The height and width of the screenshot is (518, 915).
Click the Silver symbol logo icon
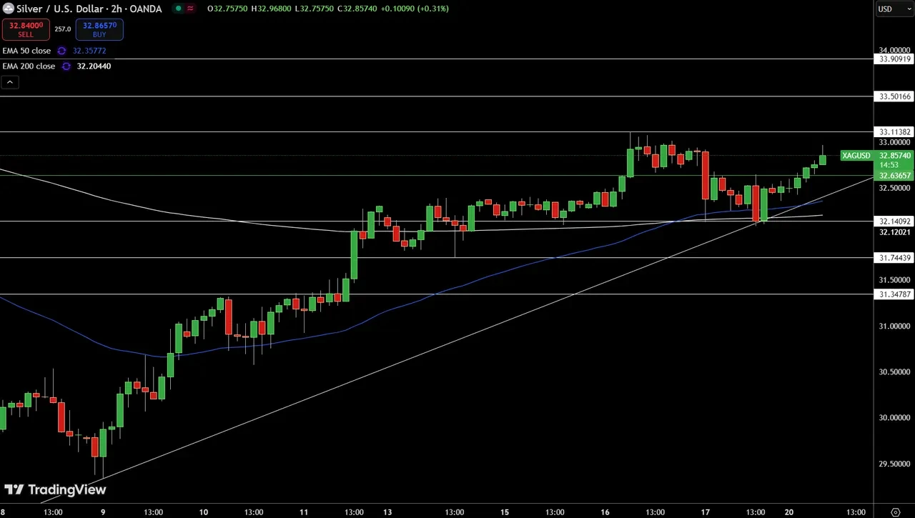[9, 9]
